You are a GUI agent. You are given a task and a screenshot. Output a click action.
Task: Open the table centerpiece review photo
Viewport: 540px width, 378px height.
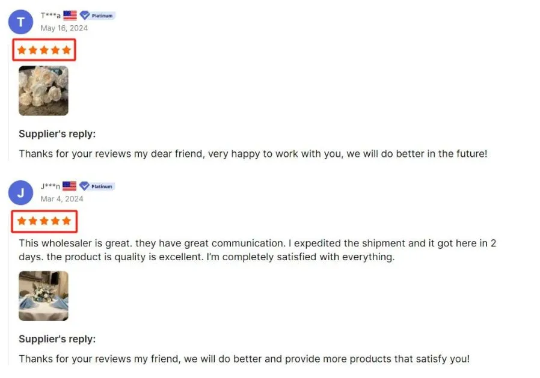click(x=43, y=296)
